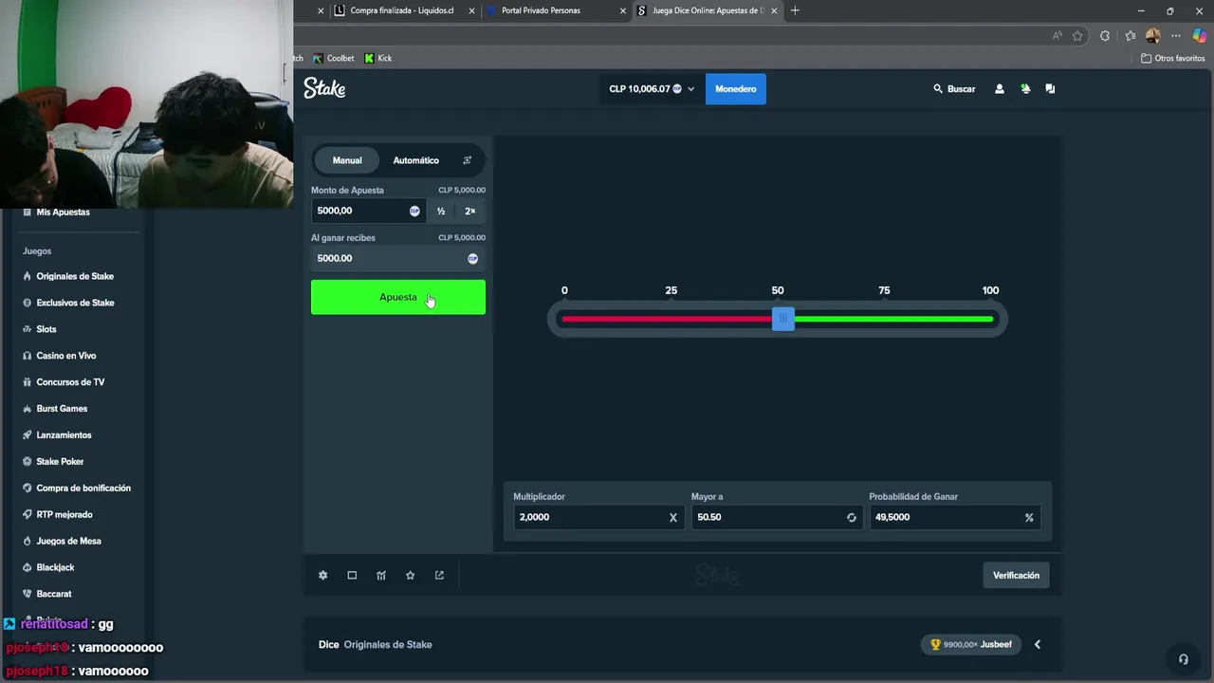
Task: Halve the bet with ½ button
Action: coord(441,211)
